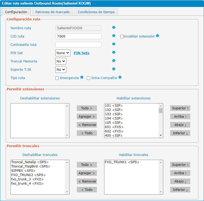204x201 pixels.
Task: Open the Soporte T.38 dropdown
Action: tap(61, 70)
